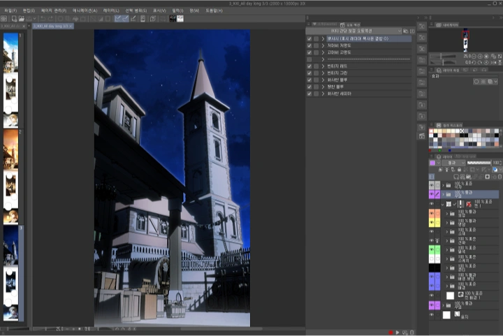Click the red X mask icon on layer
Image resolution: width=503 pixels, height=336 pixels.
click(469, 204)
